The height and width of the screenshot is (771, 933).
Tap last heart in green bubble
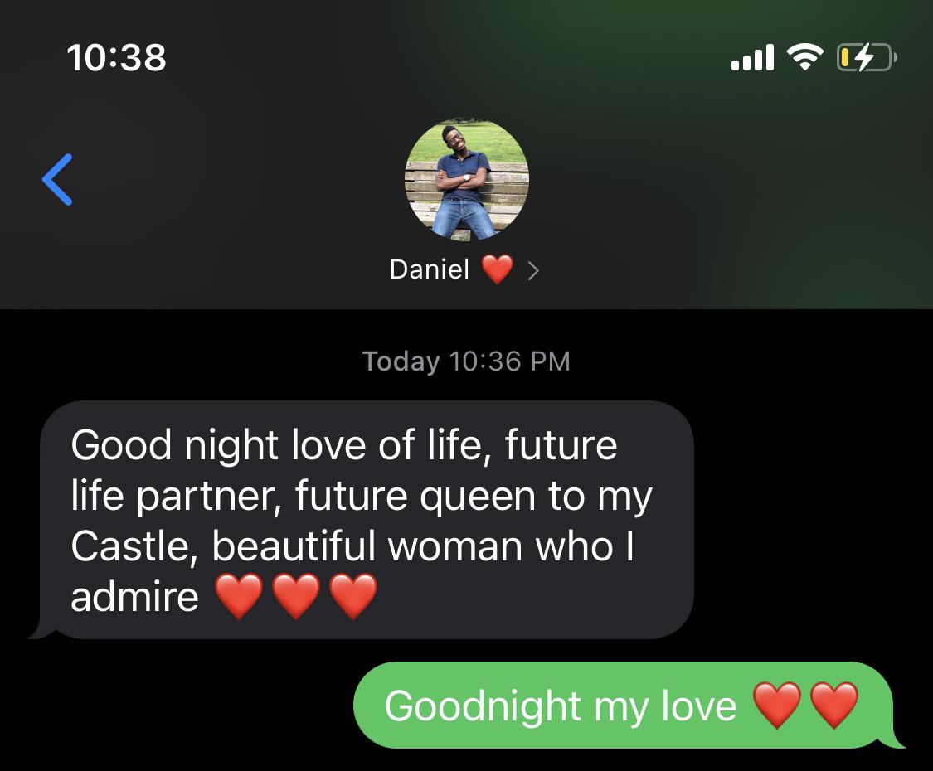point(834,706)
